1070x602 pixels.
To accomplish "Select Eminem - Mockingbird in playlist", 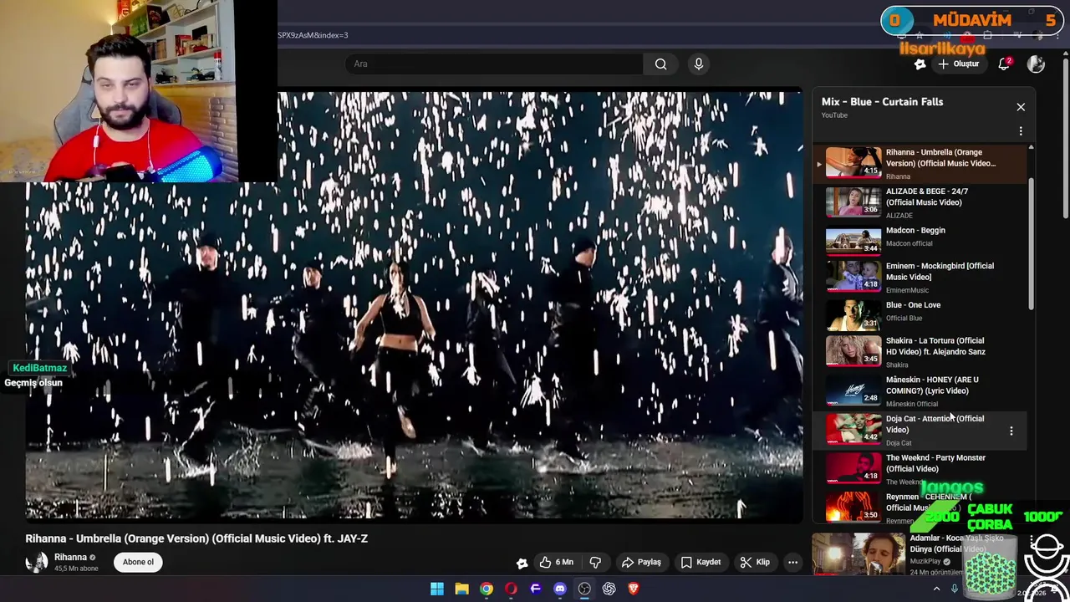I will click(x=920, y=277).
